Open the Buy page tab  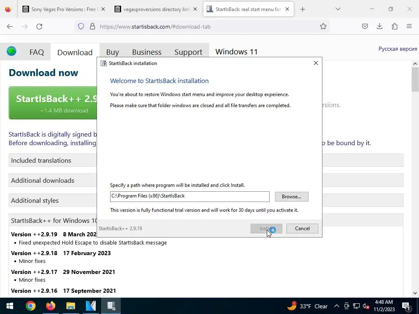tap(113, 52)
